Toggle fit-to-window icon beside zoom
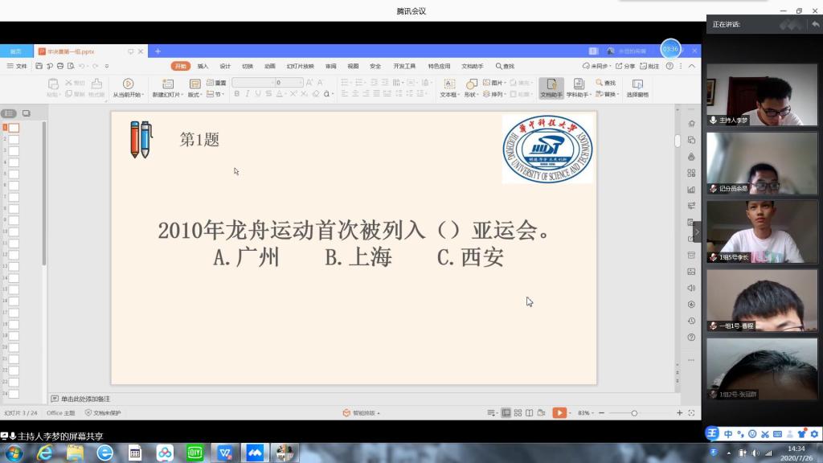 click(x=691, y=413)
